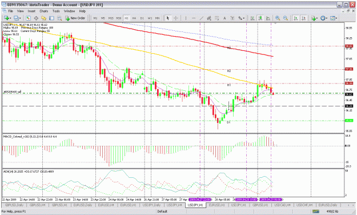The image size is (357, 215).
Task: Toggle Candlesticks chart mode
Action: click(x=260, y=18)
